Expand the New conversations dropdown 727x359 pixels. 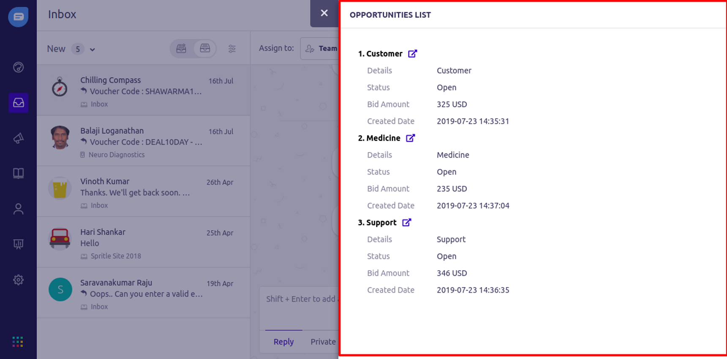tap(92, 49)
